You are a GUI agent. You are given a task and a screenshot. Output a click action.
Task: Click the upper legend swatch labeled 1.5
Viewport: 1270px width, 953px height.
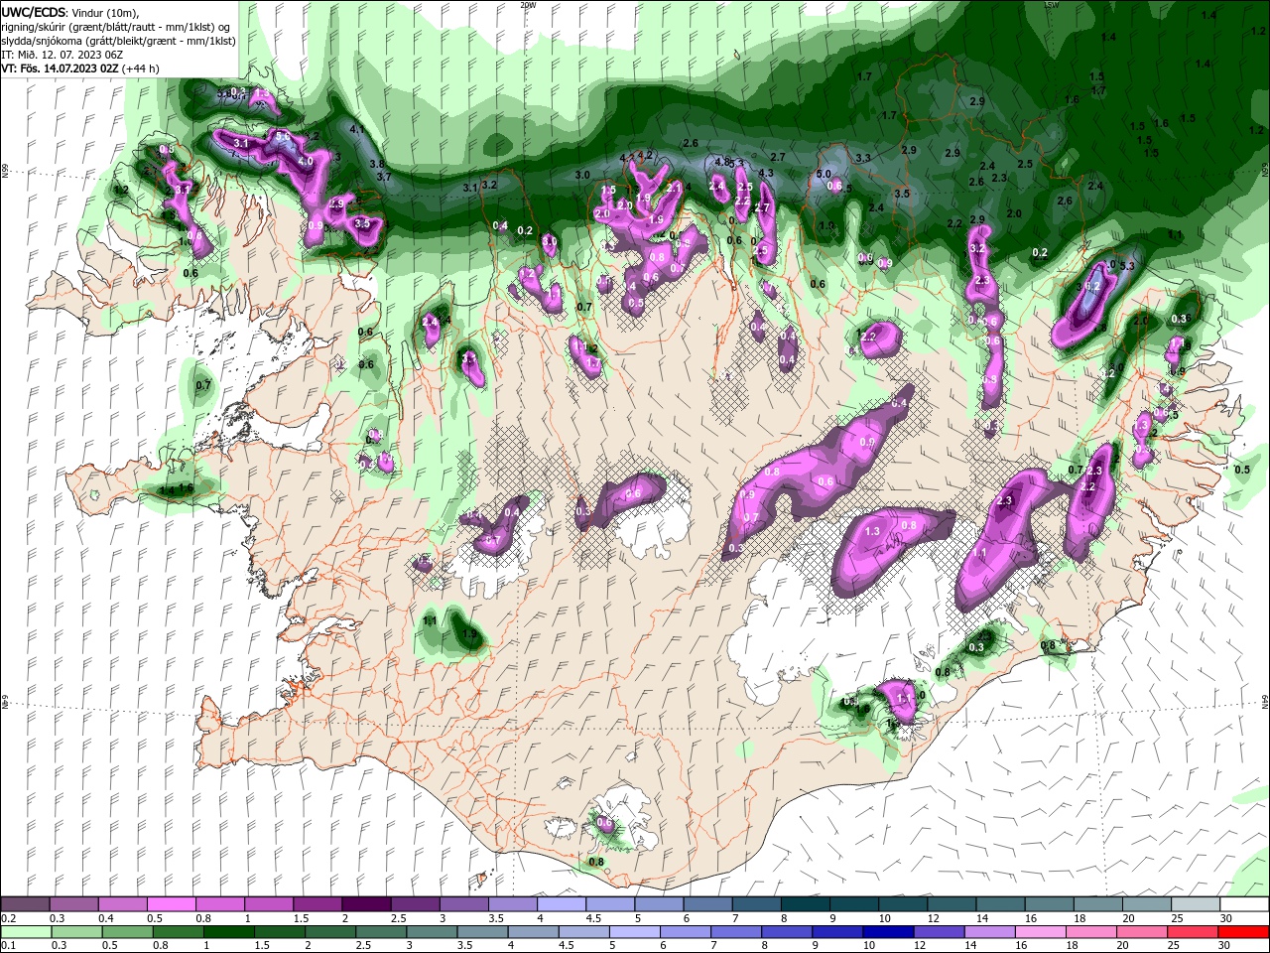(x=317, y=904)
